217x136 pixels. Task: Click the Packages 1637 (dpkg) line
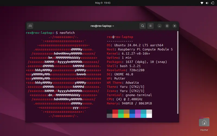[x=137, y=62]
